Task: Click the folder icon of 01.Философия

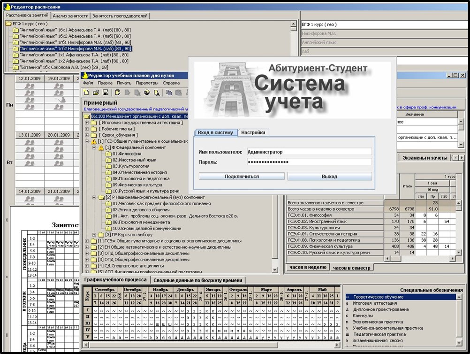Action: 108,154
